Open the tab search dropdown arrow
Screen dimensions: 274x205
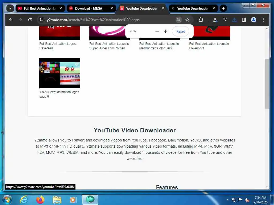10,8
